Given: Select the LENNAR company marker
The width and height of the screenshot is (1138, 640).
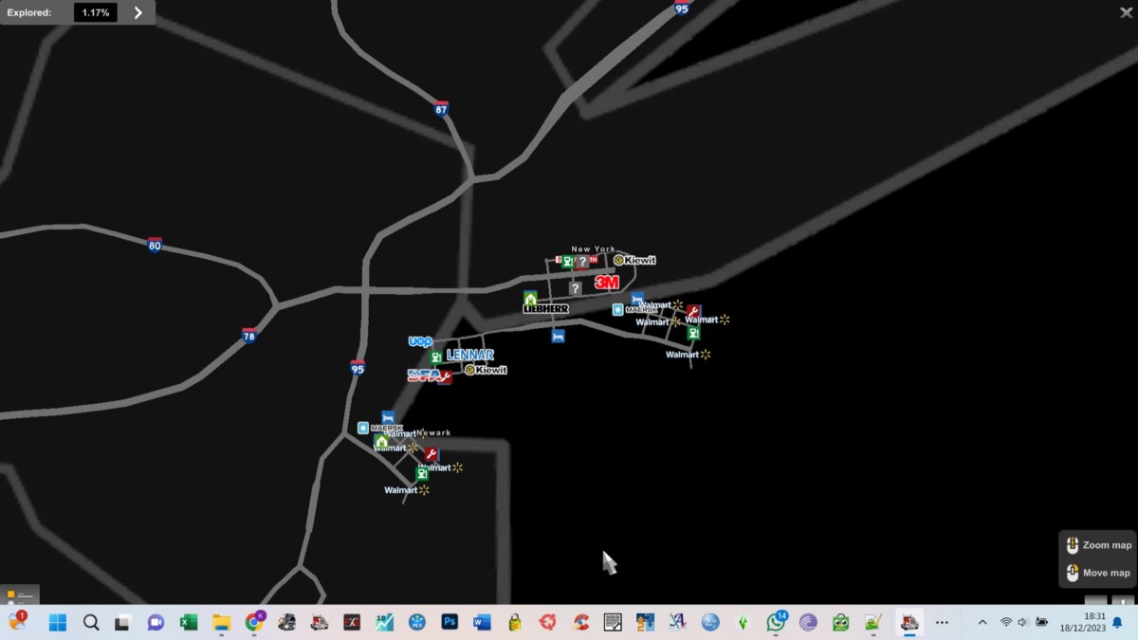Looking at the screenshot, I should tap(470, 355).
